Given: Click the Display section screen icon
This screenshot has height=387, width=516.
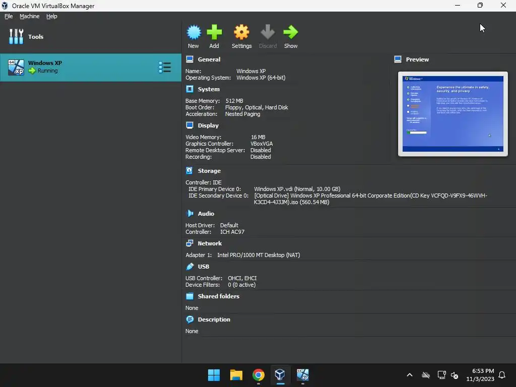Looking at the screenshot, I should pyautogui.click(x=190, y=125).
